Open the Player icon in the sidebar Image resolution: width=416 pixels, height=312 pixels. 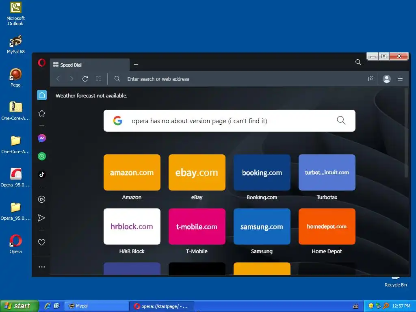tap(42, 199)
